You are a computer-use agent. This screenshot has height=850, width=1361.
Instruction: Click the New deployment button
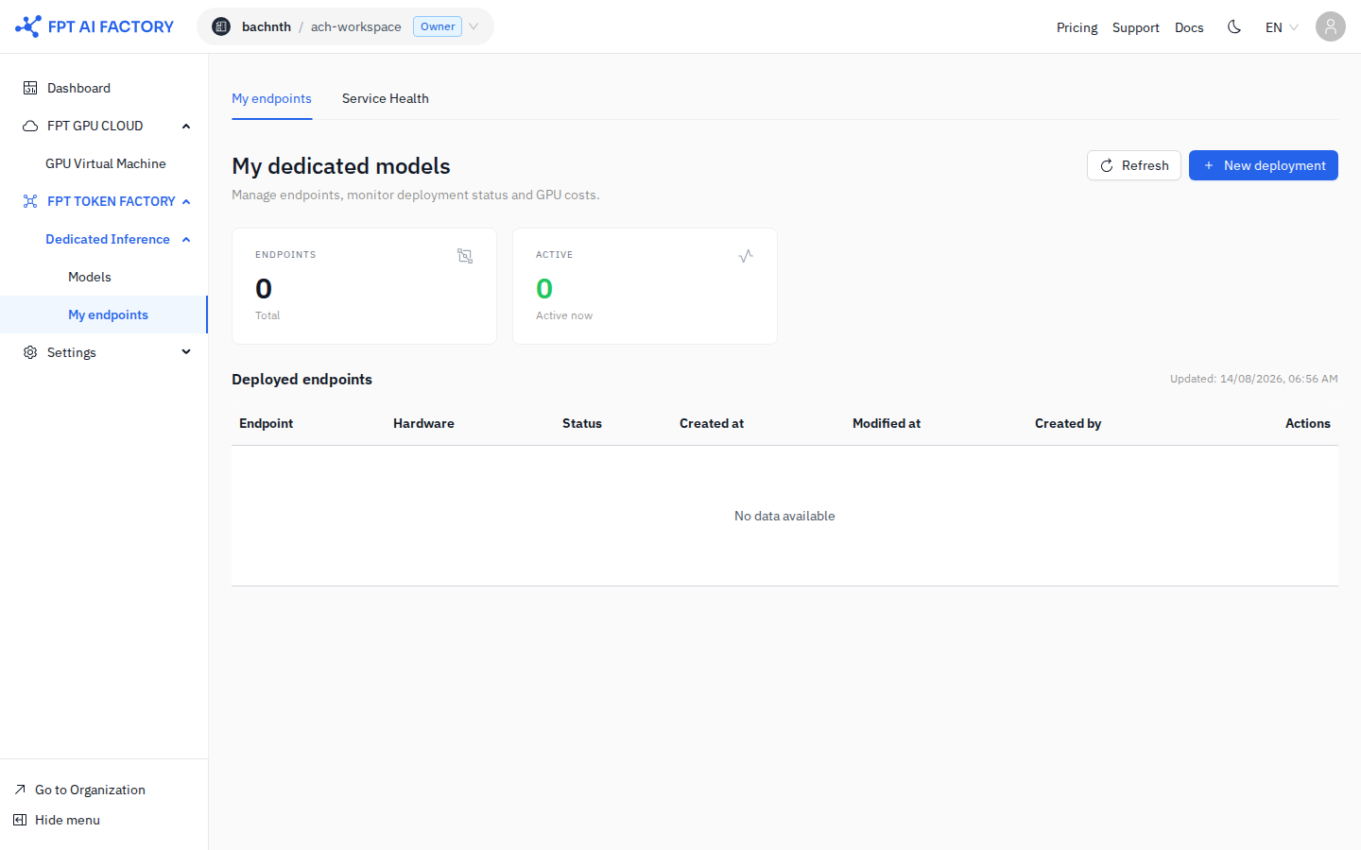coord(1263,165)
